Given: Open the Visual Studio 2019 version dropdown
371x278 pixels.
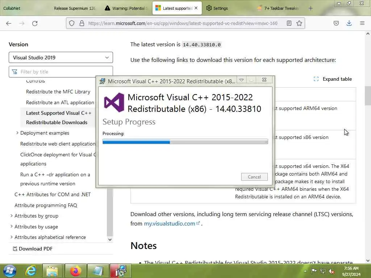Looking at the screenshot, I should click(x=61, y=58).
